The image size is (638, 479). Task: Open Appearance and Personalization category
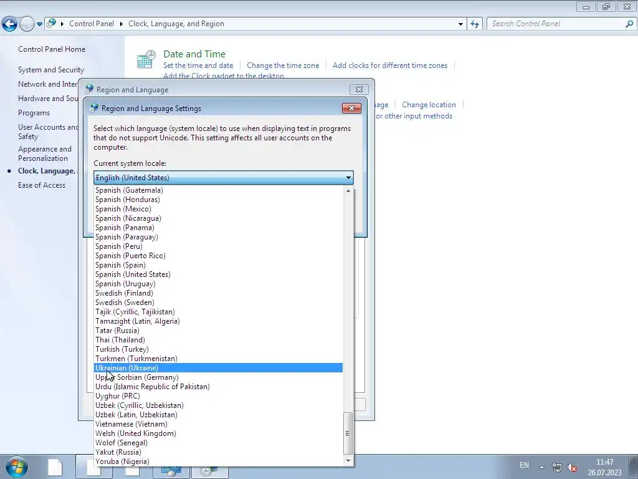pos(45,153)
